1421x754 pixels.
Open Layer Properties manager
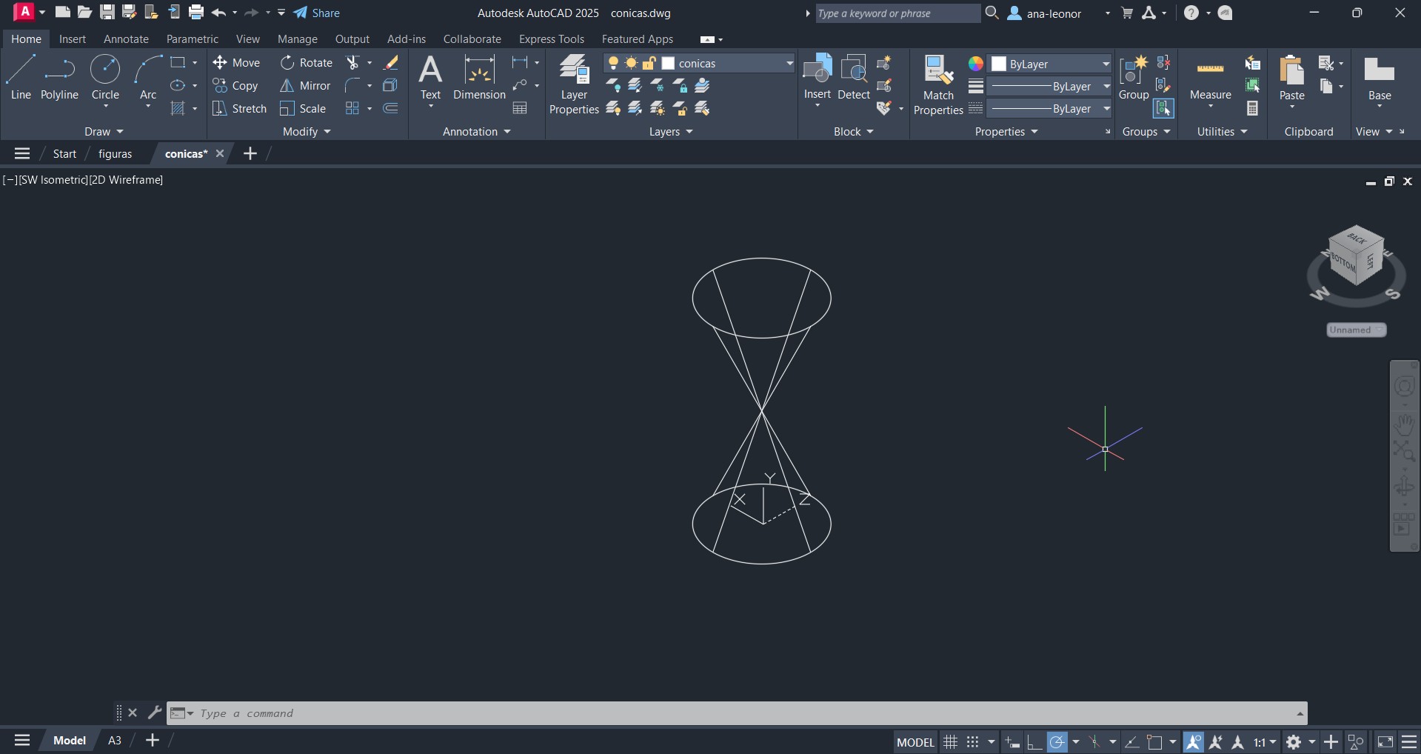coord(574,84)
